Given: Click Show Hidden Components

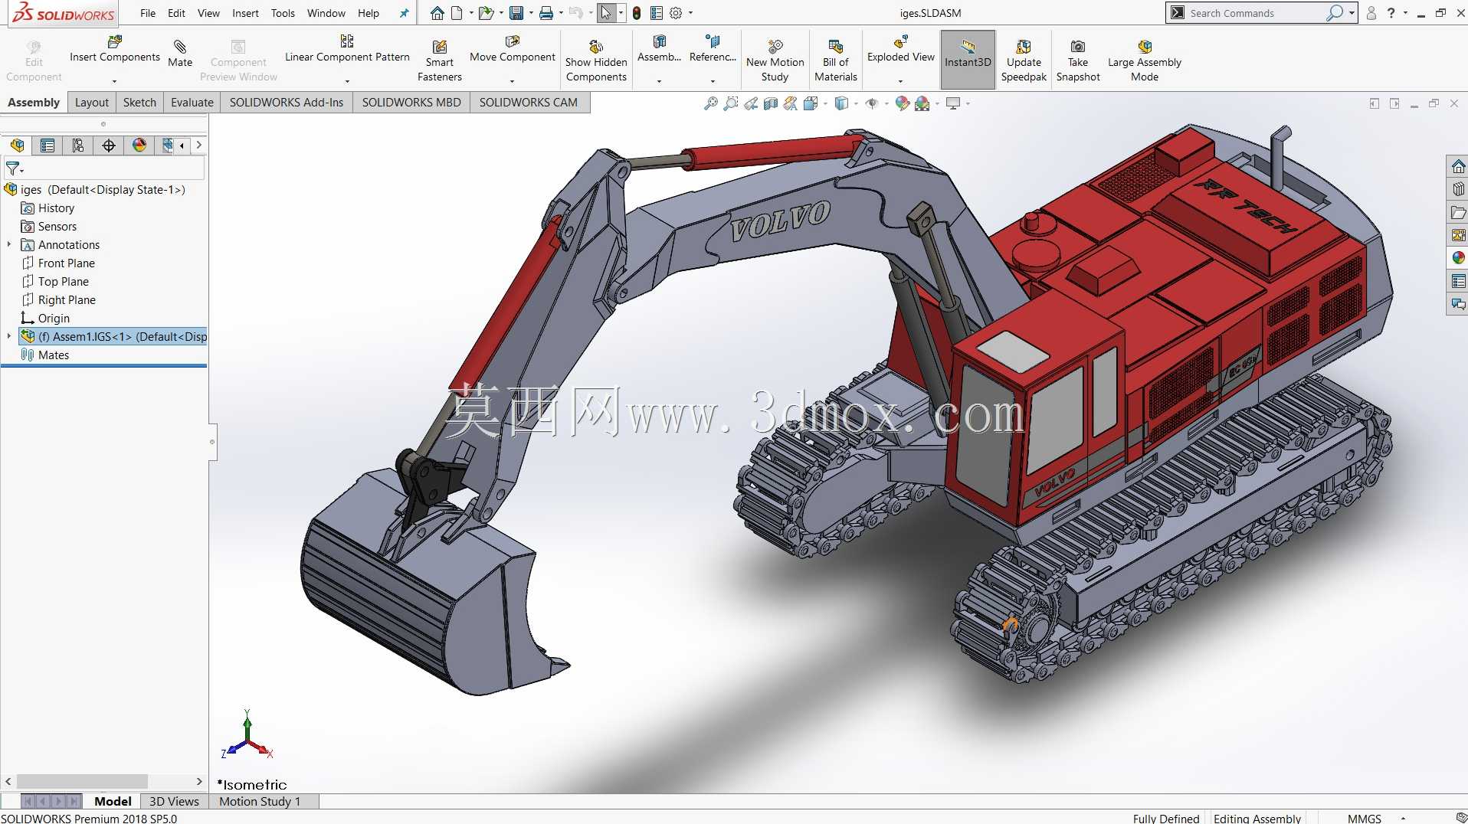Looking at the screenshot, I should (x=596, y=60).
